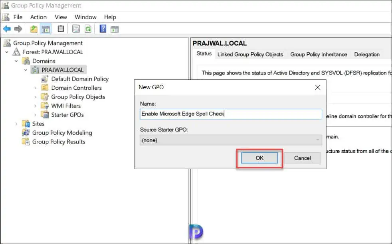Click the Forest triangle icon

[16, 52]
